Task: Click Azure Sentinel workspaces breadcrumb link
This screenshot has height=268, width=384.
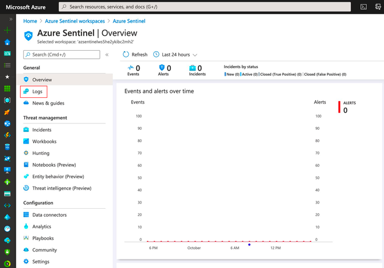Action: 75,21
